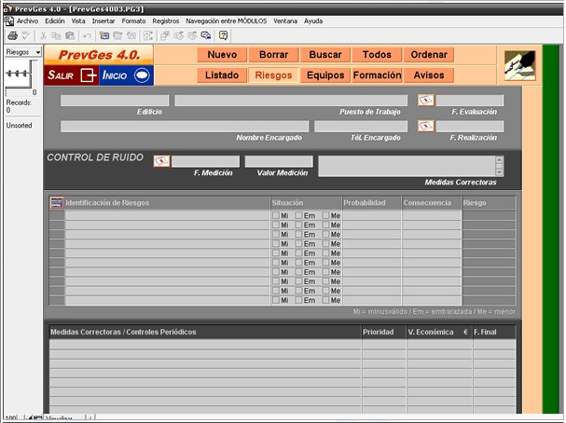Click the Print toolbar icon
This screenshot has height=423, width=566.
pyautogui.click(x=13, y=35)
